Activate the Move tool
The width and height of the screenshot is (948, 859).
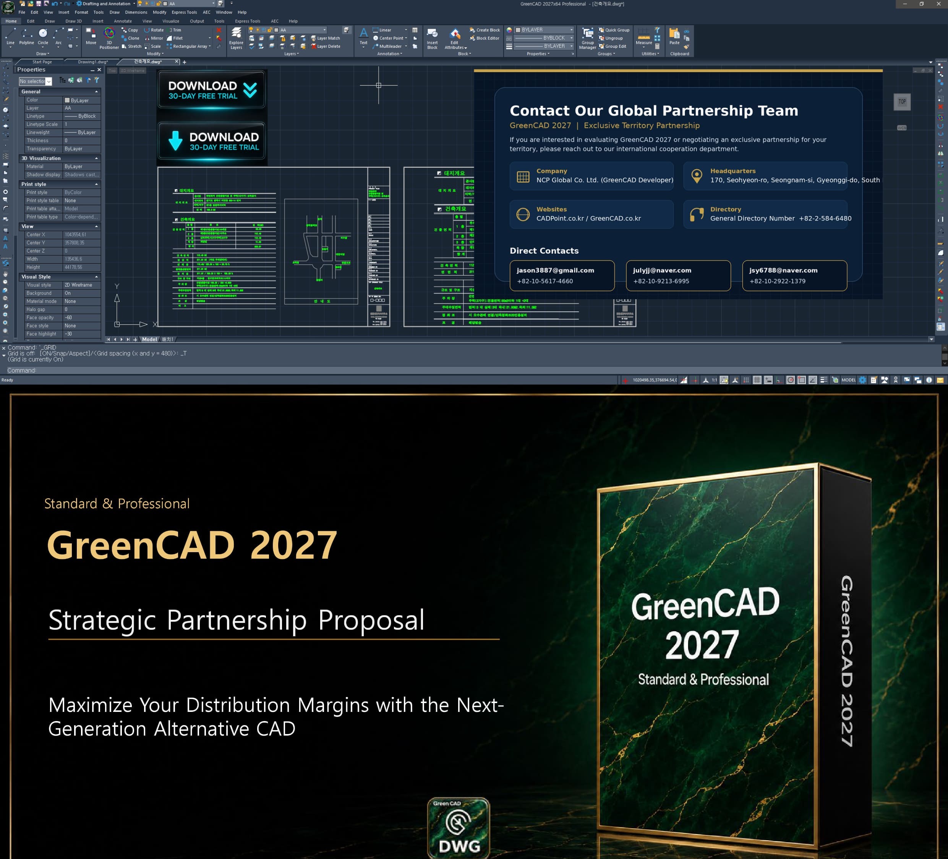pyautogui.click(x=91, y=36)
